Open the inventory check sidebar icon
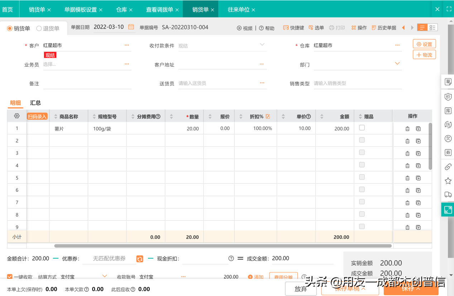 (x=448, y=111)
